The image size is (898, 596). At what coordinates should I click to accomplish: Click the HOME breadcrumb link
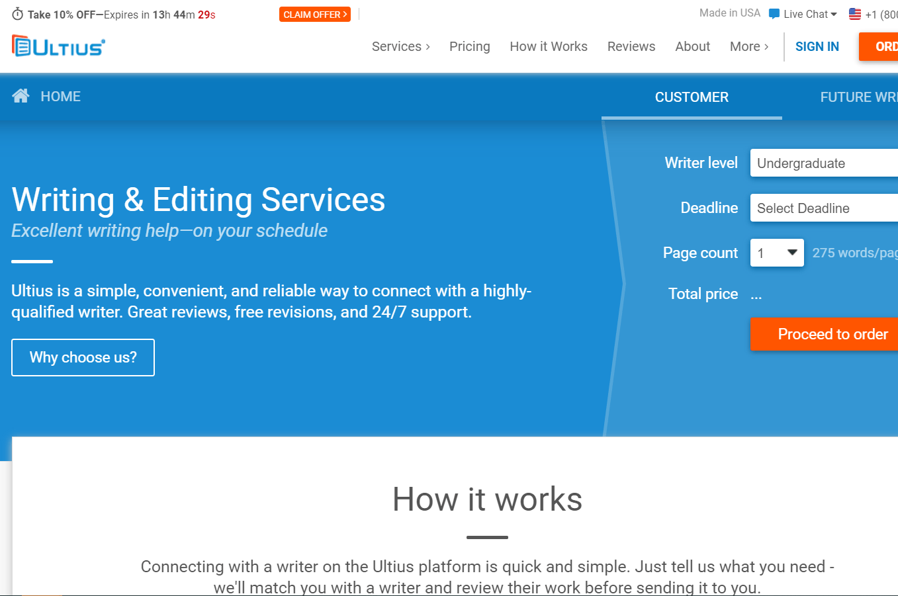pos(61,97)
